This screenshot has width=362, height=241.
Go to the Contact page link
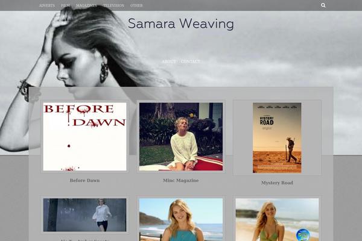coord(191,61)
